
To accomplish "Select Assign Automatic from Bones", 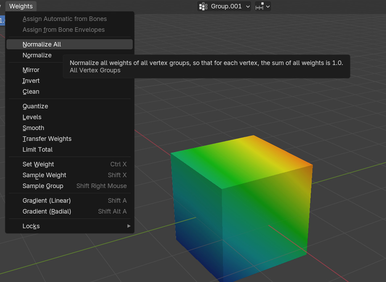I will click(69, 19).
